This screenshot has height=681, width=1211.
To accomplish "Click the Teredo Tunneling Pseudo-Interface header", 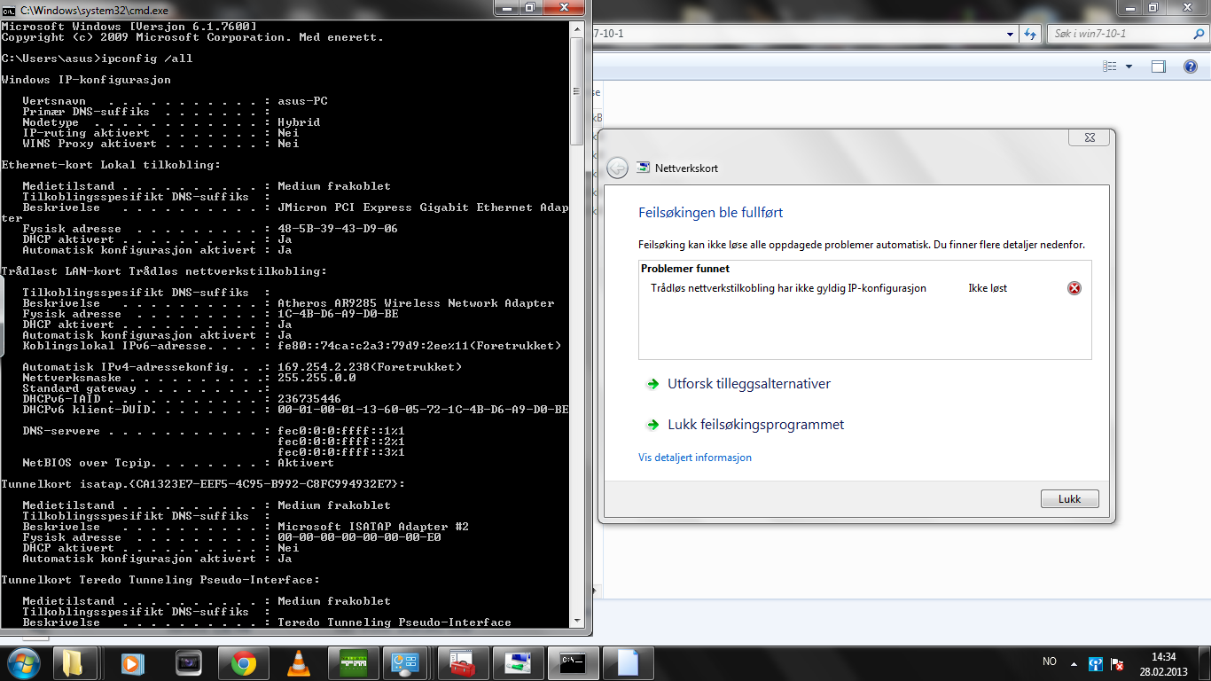I will tap(160, 580).
